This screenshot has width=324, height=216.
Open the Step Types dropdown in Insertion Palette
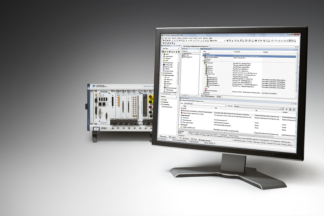[171, 48]
